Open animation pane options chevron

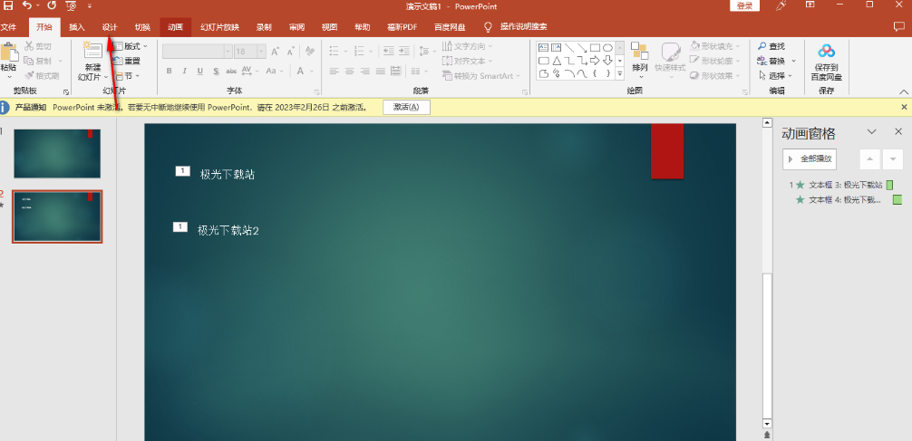pyautogui.click(x=871, y=132)
